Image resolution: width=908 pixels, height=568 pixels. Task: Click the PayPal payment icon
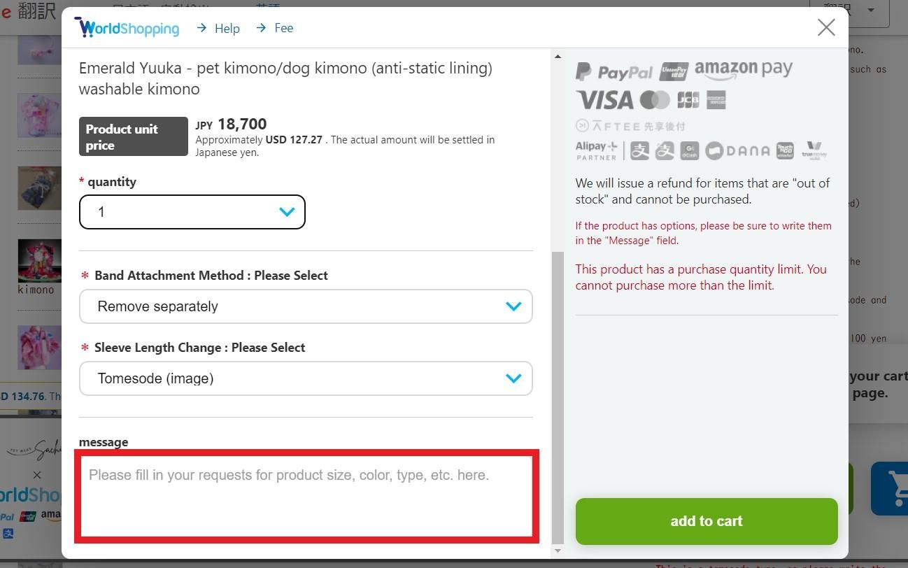[613, 71]
